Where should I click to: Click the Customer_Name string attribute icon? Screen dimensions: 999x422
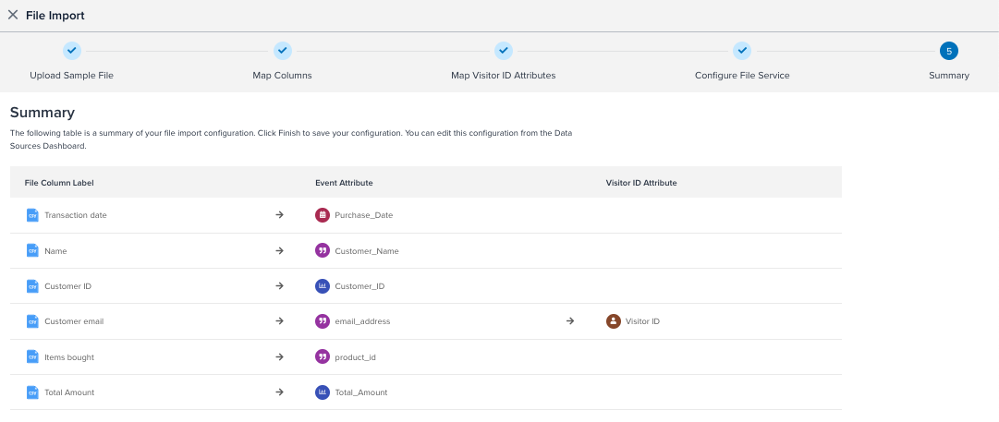point(323,250)
